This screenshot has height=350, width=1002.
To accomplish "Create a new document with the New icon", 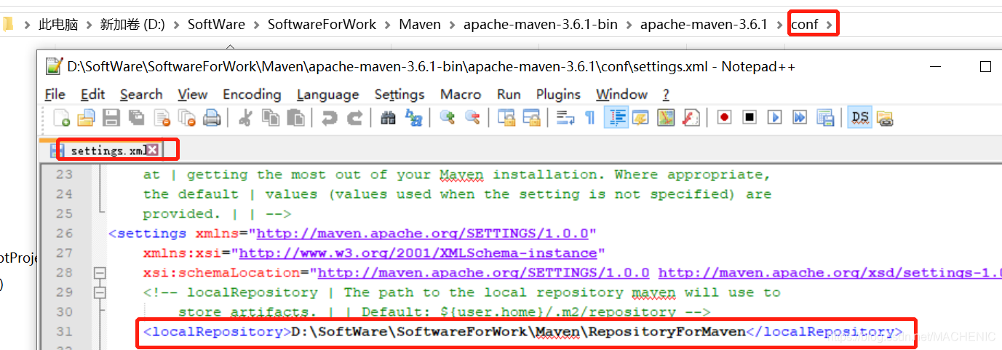I will 63,118.
